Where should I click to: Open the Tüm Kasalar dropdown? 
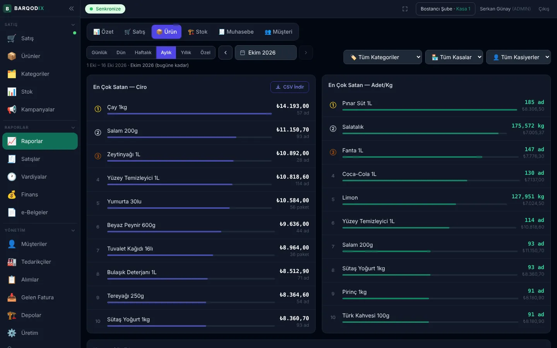click(454, 57)
